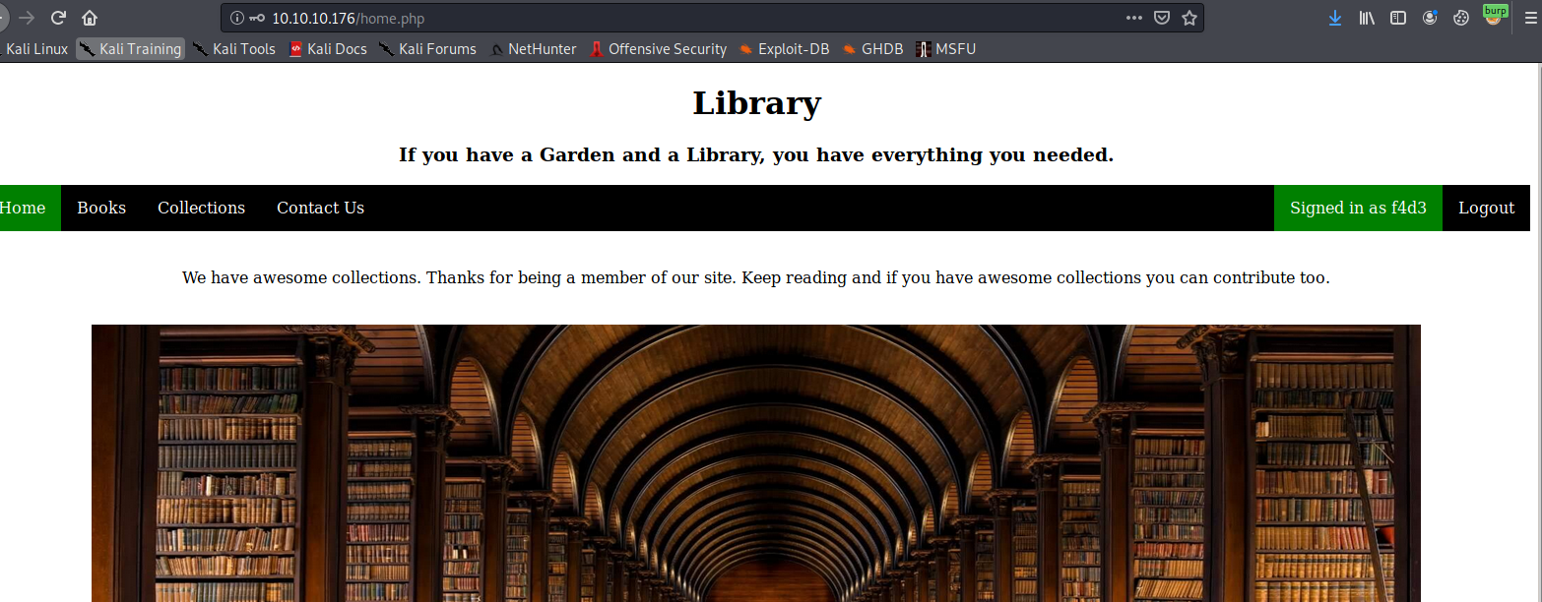The image size is (1542, 602).
Task: Open the Firefox hamburger menu
Action: click(x=1529, y=18)
